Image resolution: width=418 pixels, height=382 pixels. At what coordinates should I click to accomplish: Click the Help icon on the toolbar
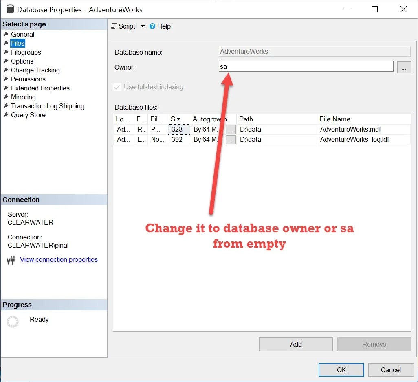(152, 26)
